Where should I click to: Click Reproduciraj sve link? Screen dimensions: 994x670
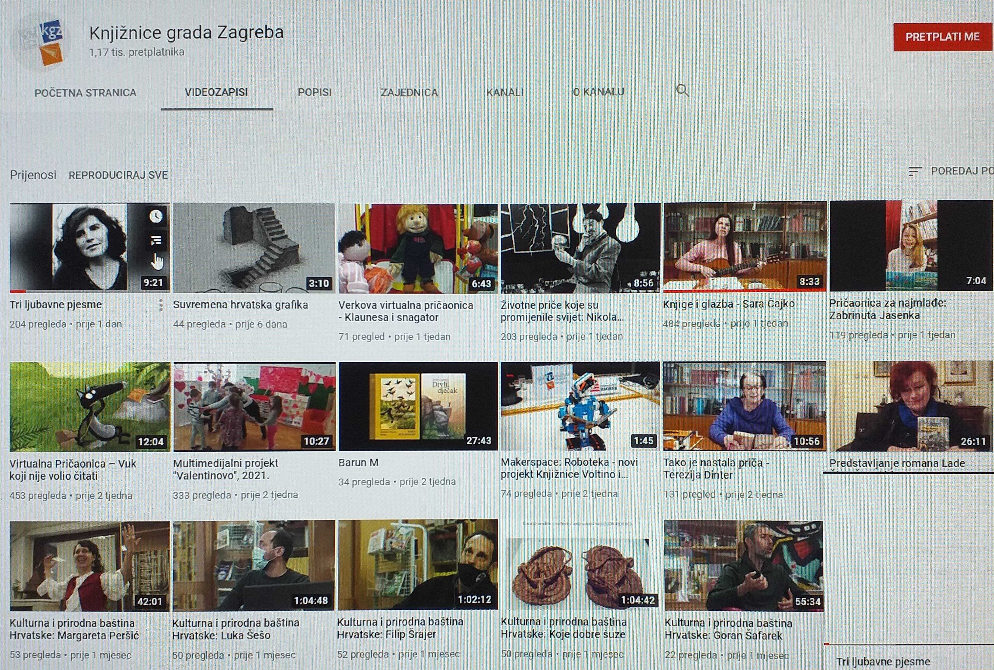coord(118,175)
